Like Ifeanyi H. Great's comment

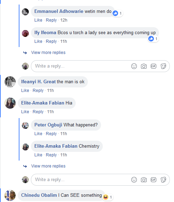click(x=25, y=91)
